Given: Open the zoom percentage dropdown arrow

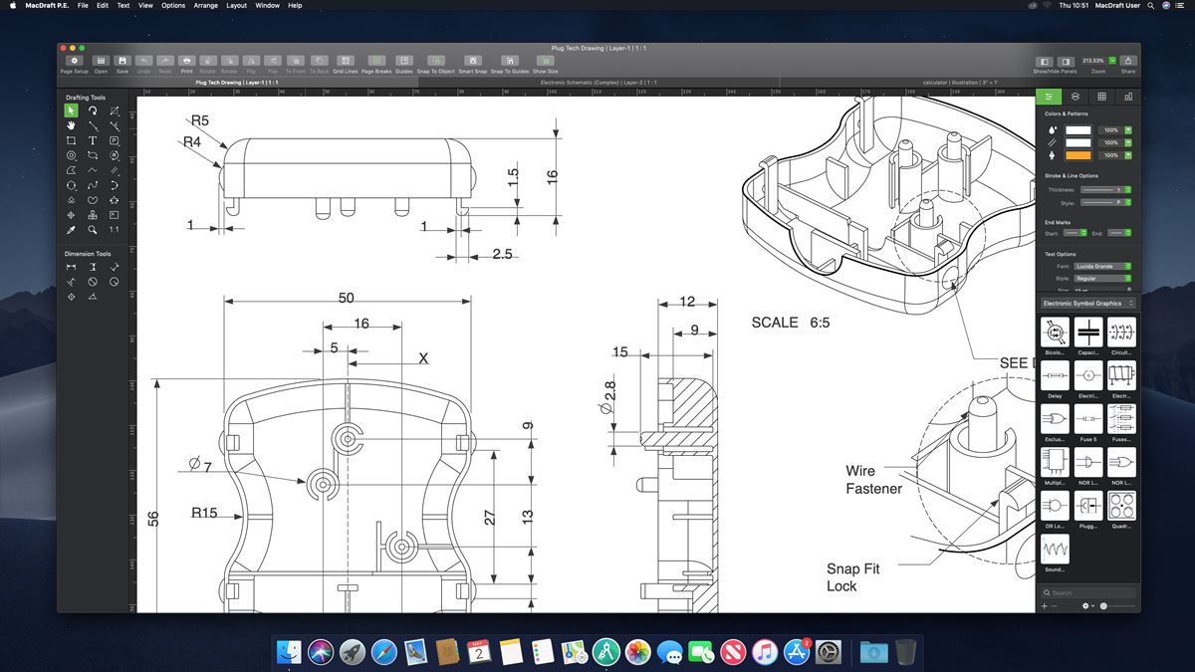Looking at the screenshot, I should [1112, 61].
